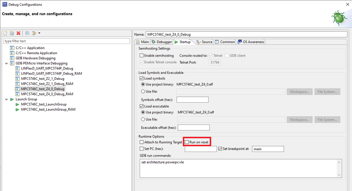Choose Use file radio under Load symbols
This screenshot has width=352, height=191.
(x=143, y=91)
